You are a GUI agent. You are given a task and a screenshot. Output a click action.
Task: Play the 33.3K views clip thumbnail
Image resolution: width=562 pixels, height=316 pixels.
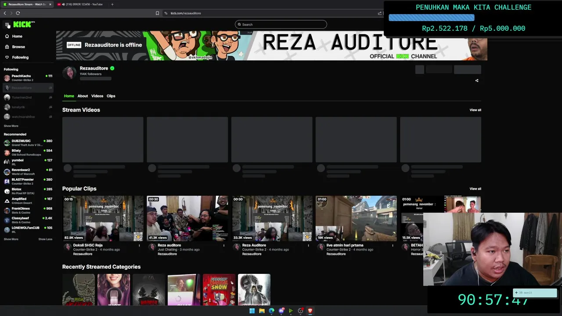(272, 219)
